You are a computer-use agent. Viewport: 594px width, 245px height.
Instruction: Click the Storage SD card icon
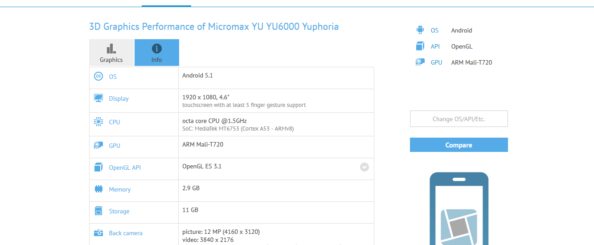point(98,211)
